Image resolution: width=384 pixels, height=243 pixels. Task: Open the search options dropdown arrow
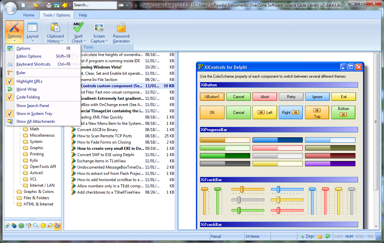pyautogui.click(x=127, y=5)
